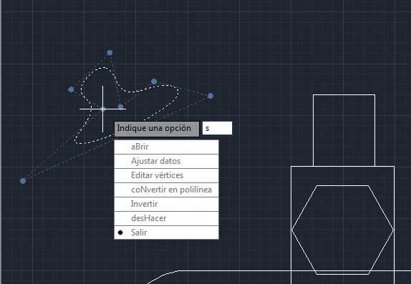411x284 pixels.
Task: Click the rightmost spline control vertex grip
Action: [x=211, y=96]
